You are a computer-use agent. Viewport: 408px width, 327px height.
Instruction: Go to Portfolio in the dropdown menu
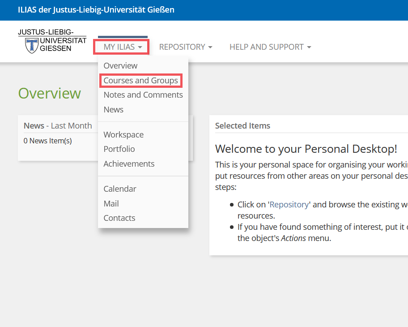[x=119, y=149]
